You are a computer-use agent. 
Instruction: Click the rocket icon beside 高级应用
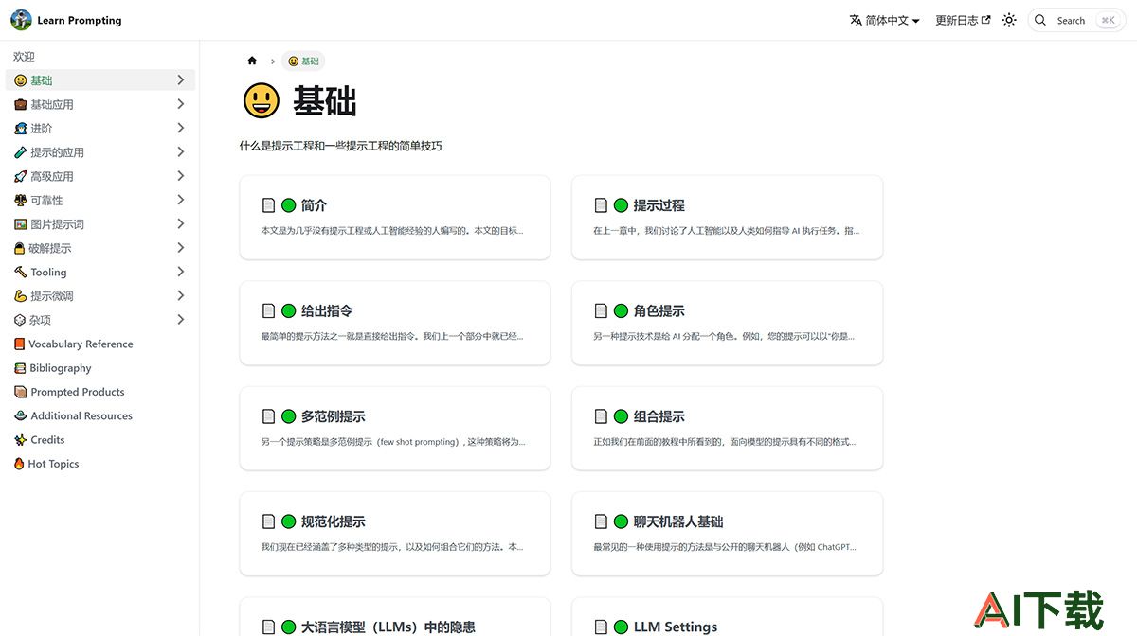[x=21, y=177]
